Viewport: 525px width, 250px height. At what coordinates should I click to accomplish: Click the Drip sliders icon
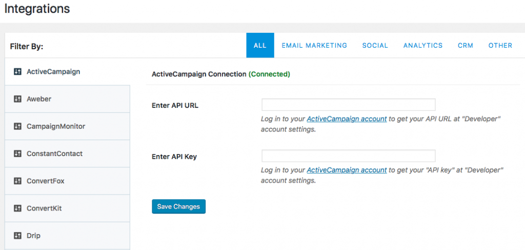(x=17, y=236)
